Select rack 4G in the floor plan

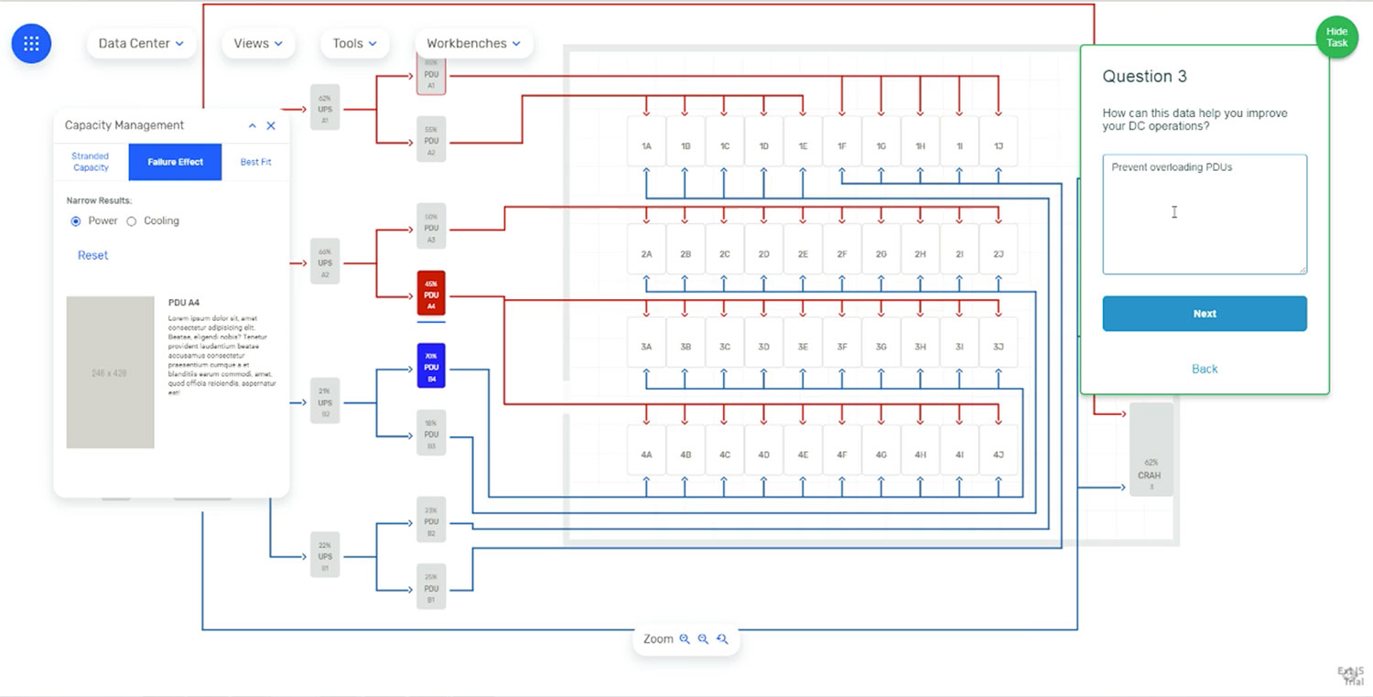coord(881,450)
